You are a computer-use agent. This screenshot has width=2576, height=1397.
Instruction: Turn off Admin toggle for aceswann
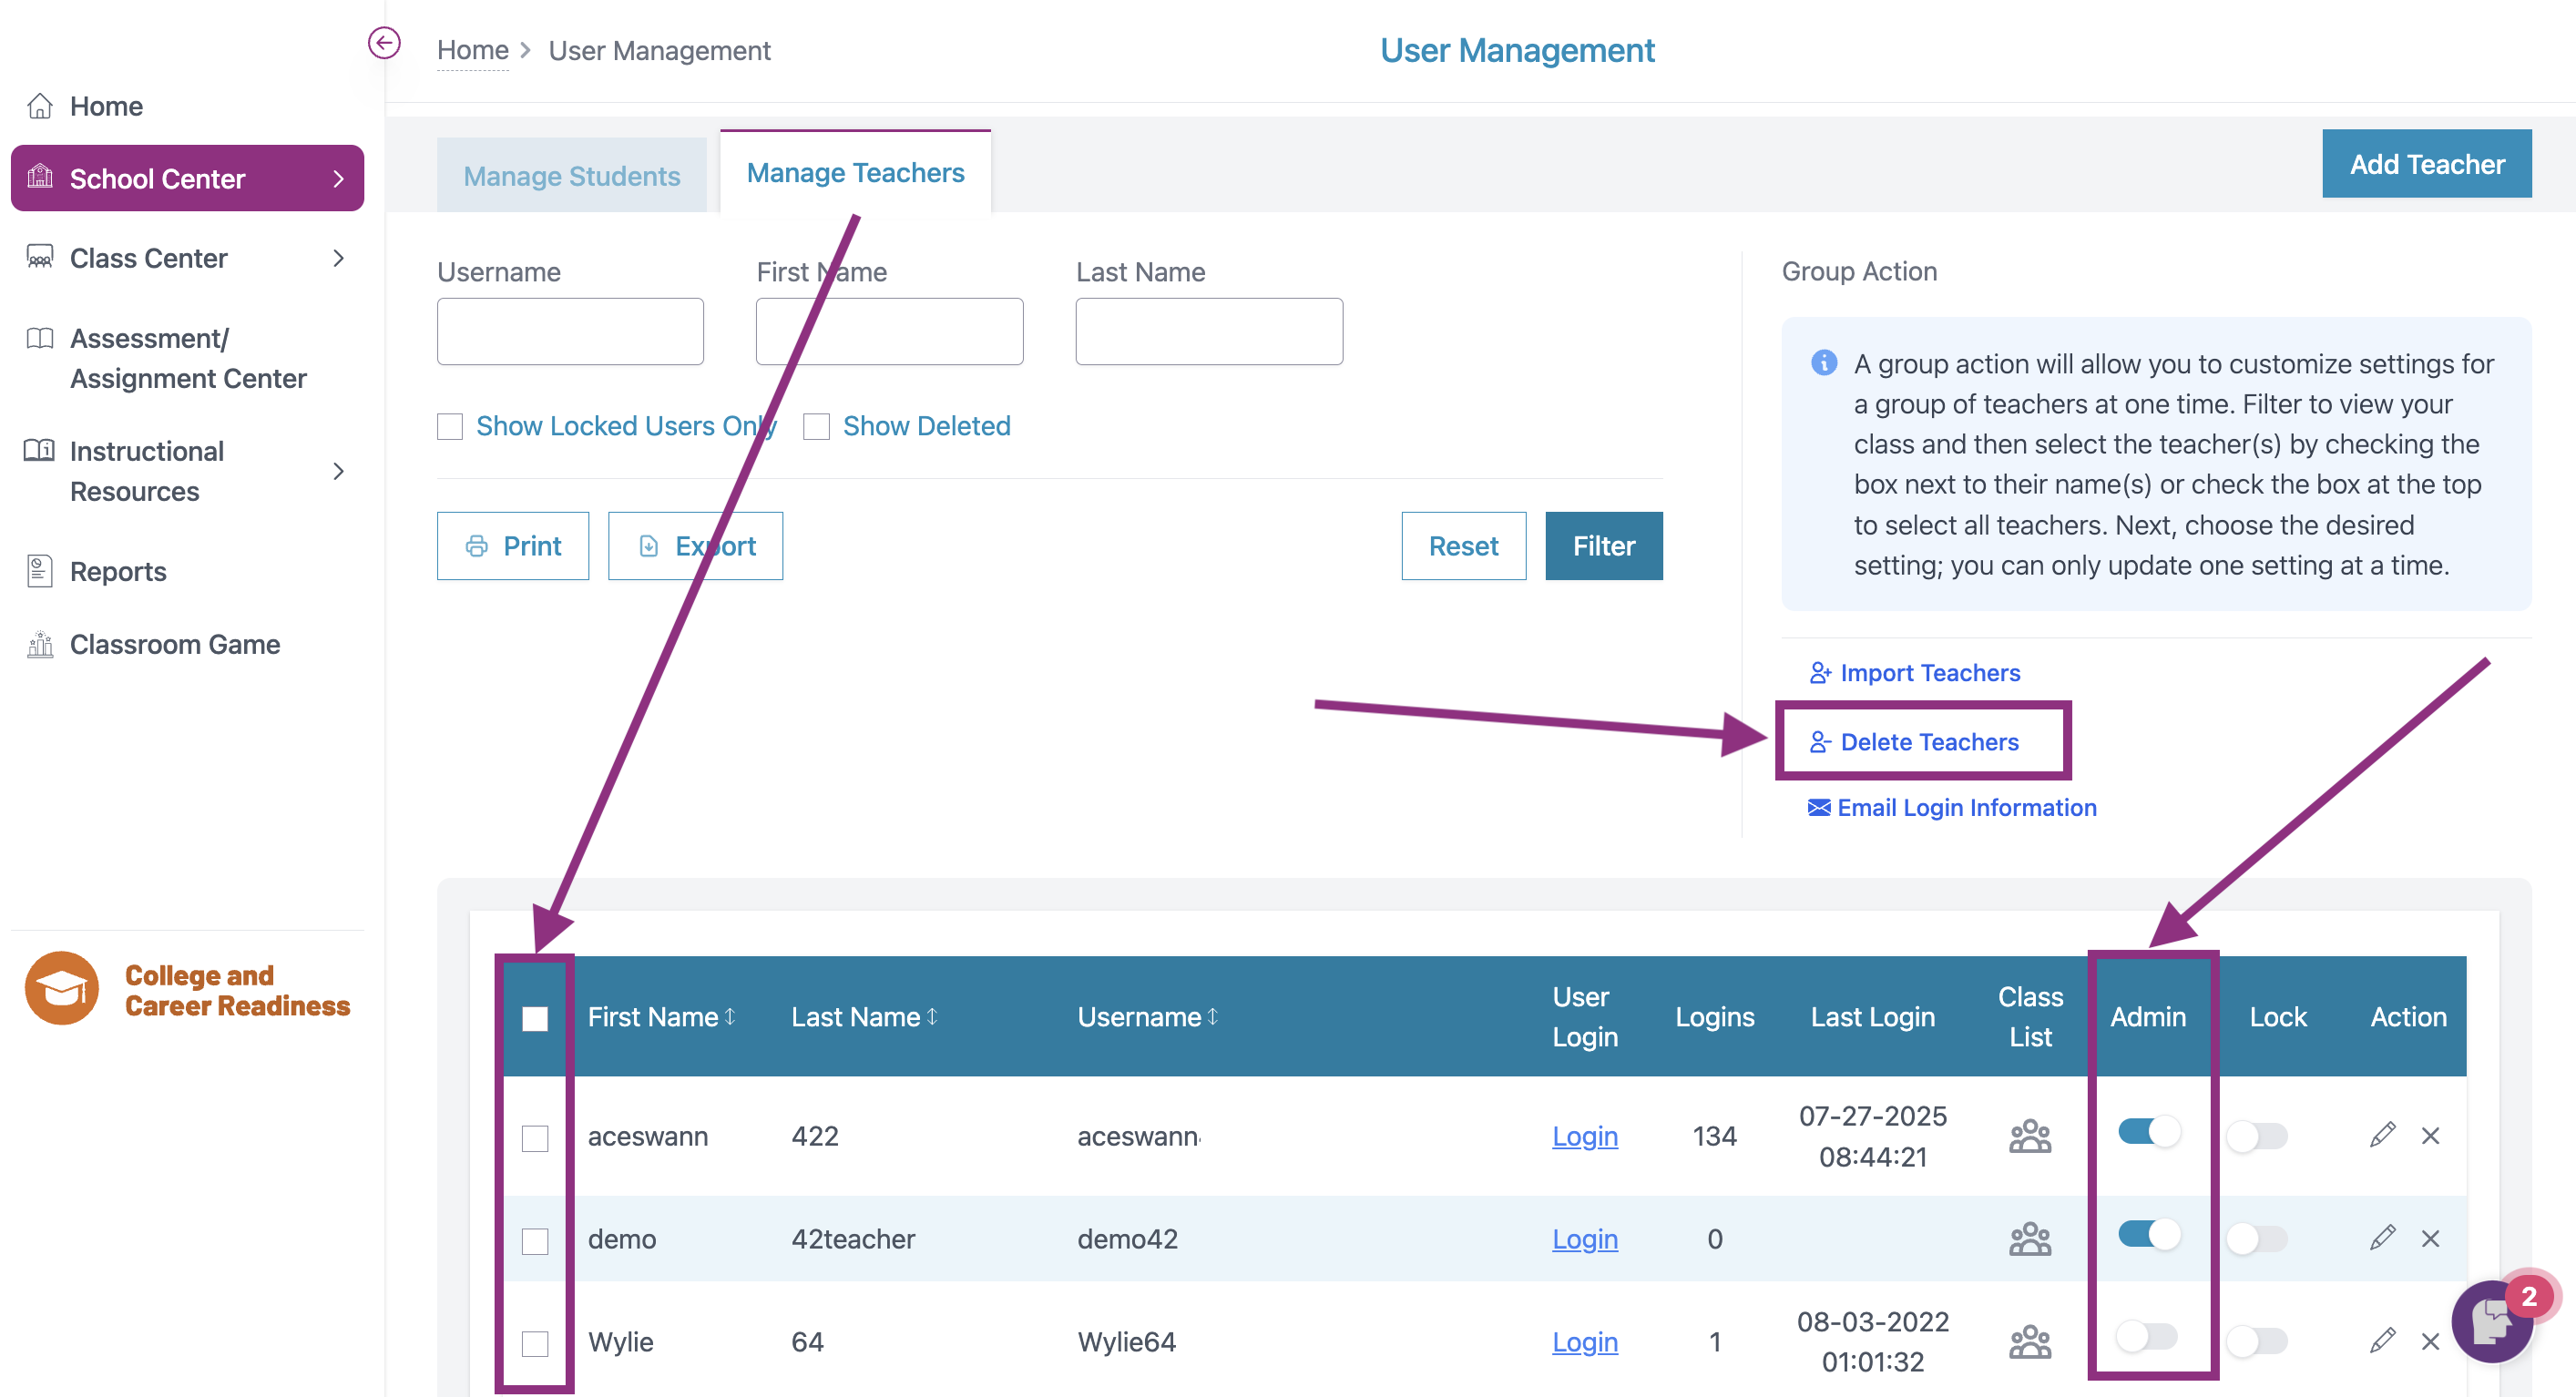coord(2149,1132)
